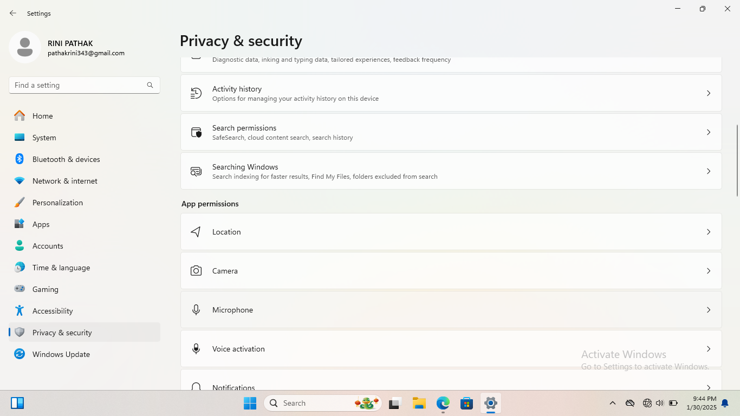Go to Personalization settings
The image size is (740, 416).
pos(57,203)
